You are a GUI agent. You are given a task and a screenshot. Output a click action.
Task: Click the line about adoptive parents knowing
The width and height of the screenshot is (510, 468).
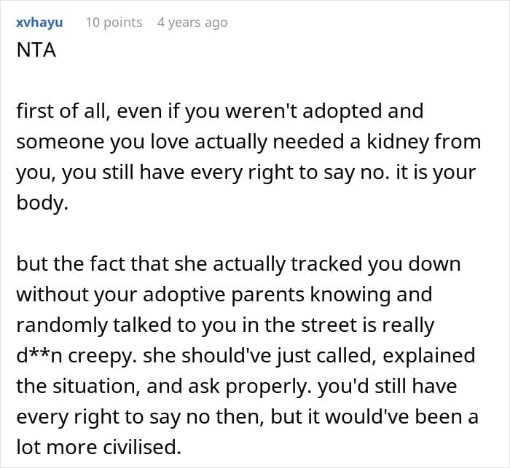click(x=224, y=293)
